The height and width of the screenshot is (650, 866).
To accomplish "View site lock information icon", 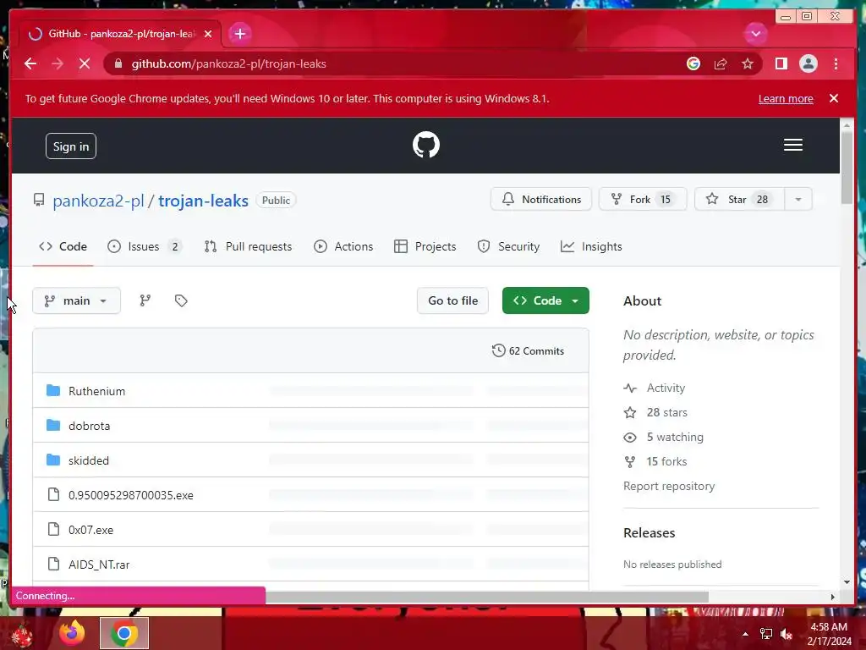I will pyautogui.click(x=118, y=63).
